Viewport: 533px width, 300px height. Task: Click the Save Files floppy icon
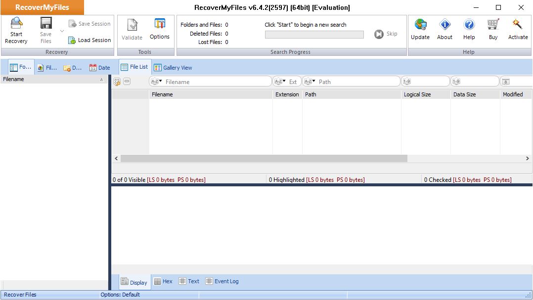(46, 23)
